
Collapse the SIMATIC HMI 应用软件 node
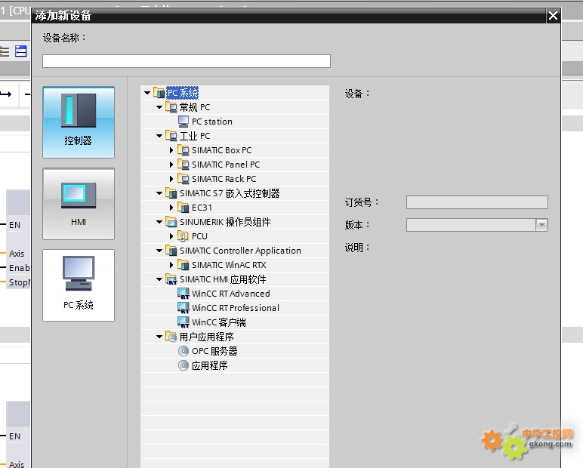click(159, 279)
